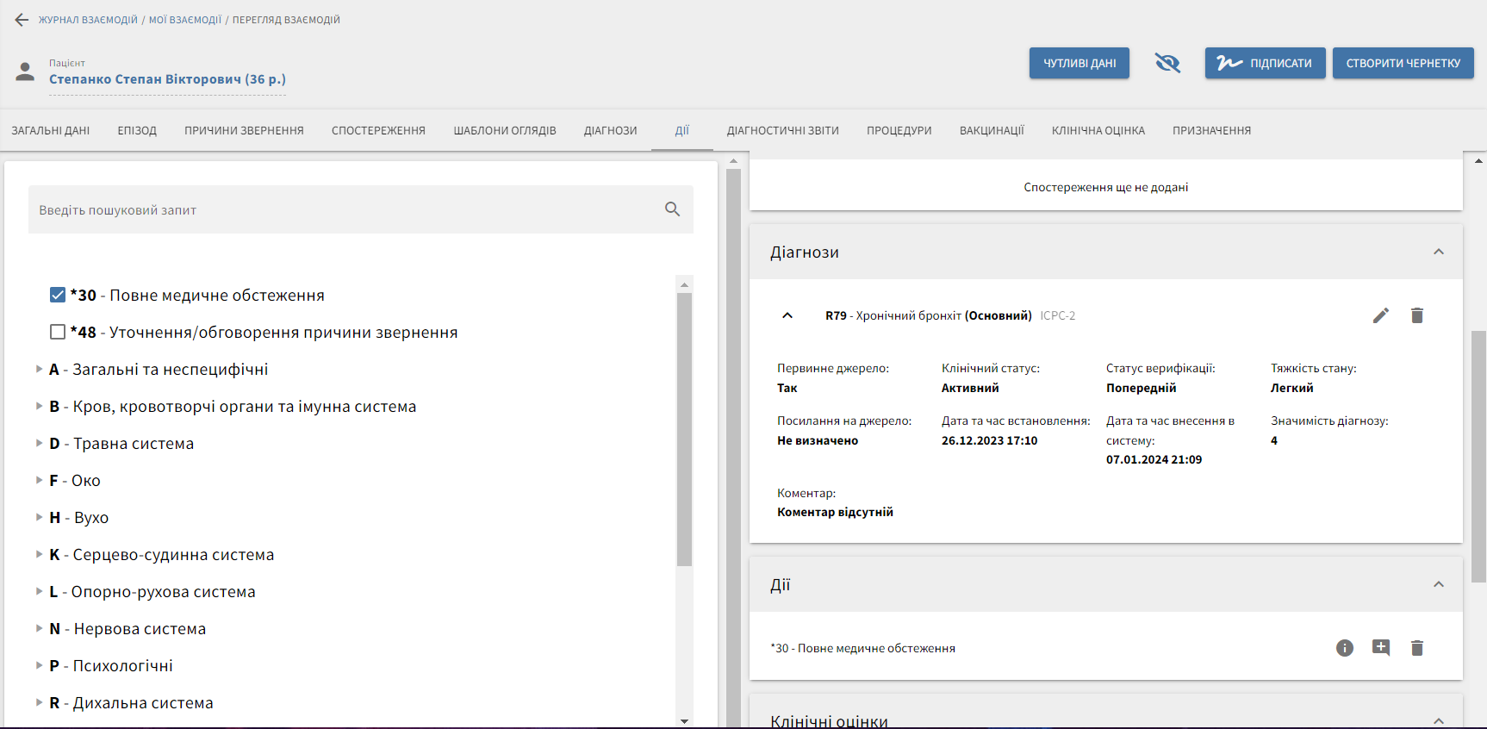
Task: Click the ПІДПИСАТИ button
Action: click(1264, 63)
